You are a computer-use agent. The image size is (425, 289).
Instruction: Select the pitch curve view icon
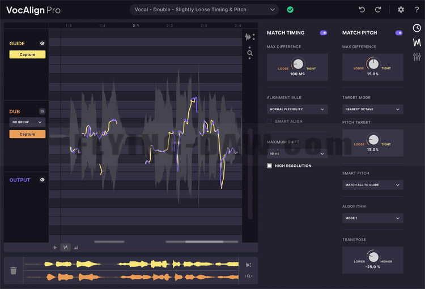66,247
